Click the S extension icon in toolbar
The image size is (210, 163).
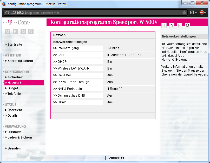192,12
